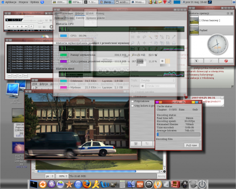Select the Color Picker eyedropper tool
The image size is (236, 189).
click(174, 37)
